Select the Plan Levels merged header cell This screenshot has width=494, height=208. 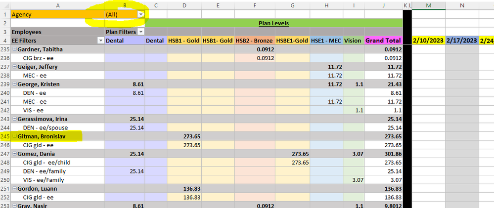[x=274, y=23]
